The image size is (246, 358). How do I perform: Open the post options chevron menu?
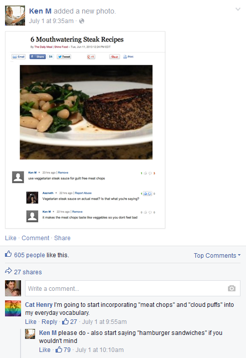pos(238,9)
